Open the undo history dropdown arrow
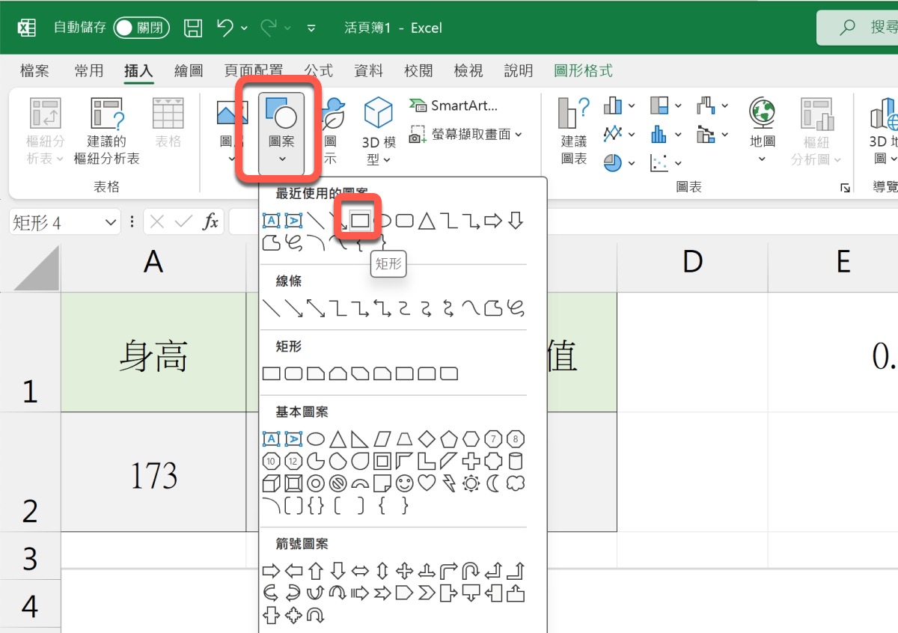 click(x=245, y=28)
